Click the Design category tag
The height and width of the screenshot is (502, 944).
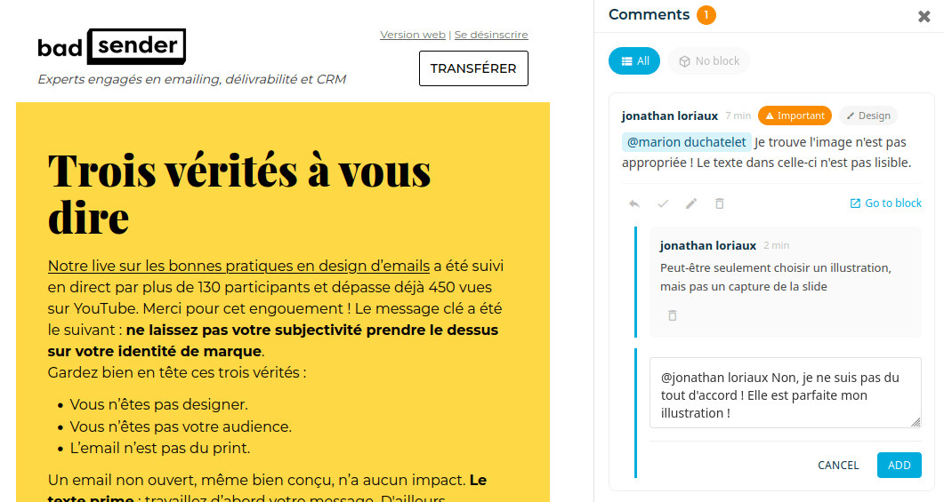(867, 116)
